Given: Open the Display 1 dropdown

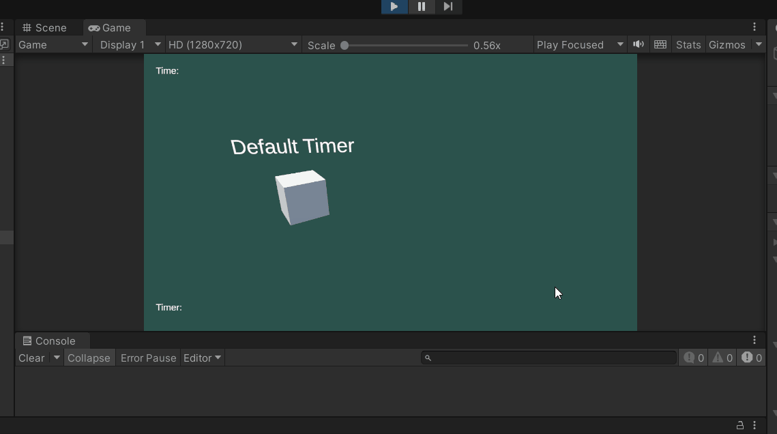Looking at the screenshot, I should pos(130,45).
